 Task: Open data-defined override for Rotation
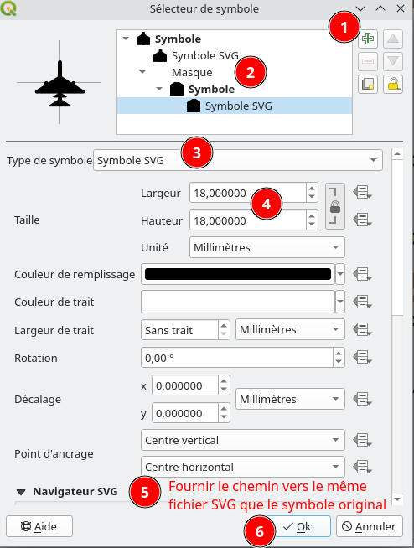tap(362, 358)
